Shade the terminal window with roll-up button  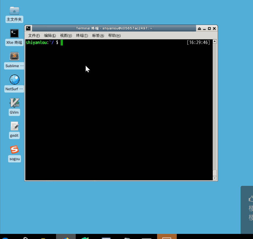199,28
